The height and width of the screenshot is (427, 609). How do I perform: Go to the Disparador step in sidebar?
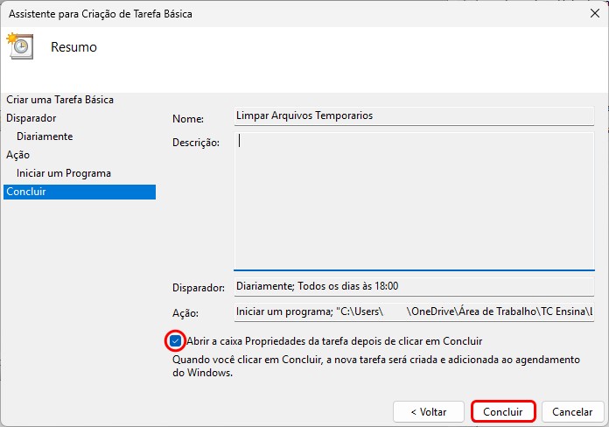tap(31, 118)
